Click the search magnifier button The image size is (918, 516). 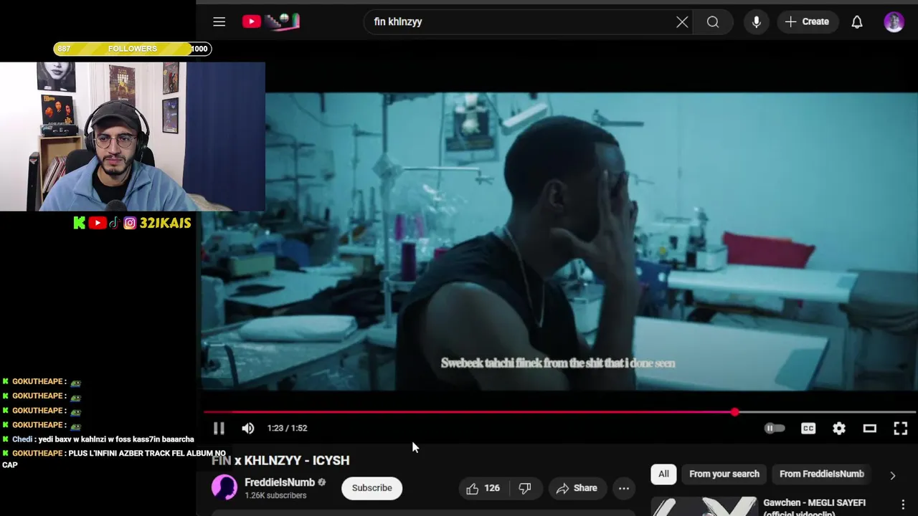pos(713,21)
